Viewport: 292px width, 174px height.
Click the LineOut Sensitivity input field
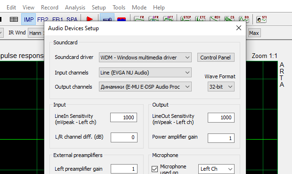[x=221, y=118]
